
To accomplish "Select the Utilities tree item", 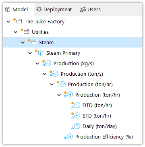I will click(40, 32).
